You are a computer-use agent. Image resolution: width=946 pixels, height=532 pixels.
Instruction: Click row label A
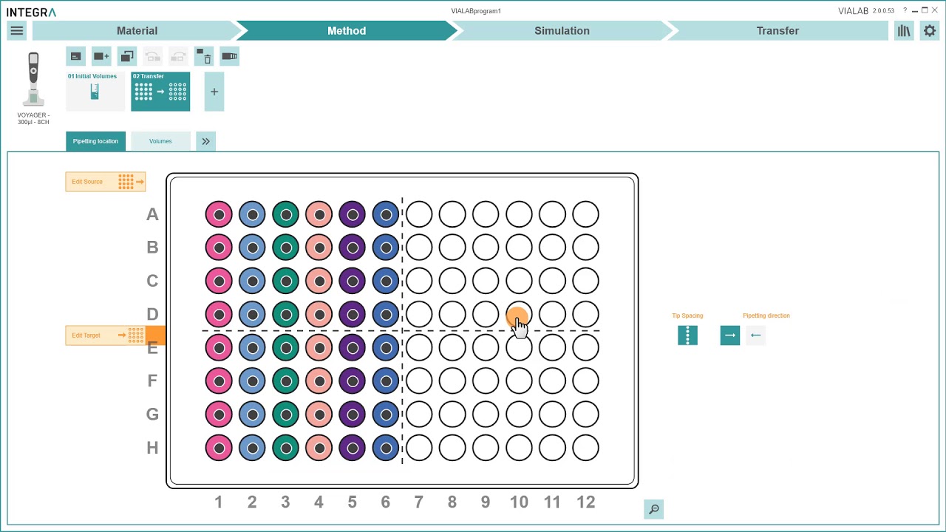pos(152,214)
